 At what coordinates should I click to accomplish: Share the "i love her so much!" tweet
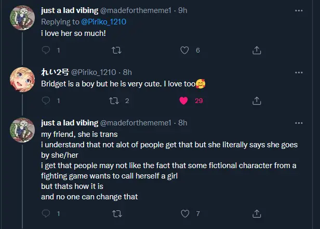point(256,50)
